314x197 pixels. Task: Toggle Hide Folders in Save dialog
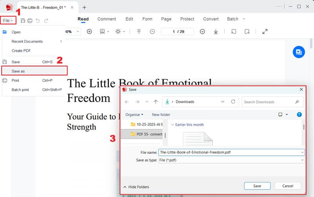[x=136, y=187]
